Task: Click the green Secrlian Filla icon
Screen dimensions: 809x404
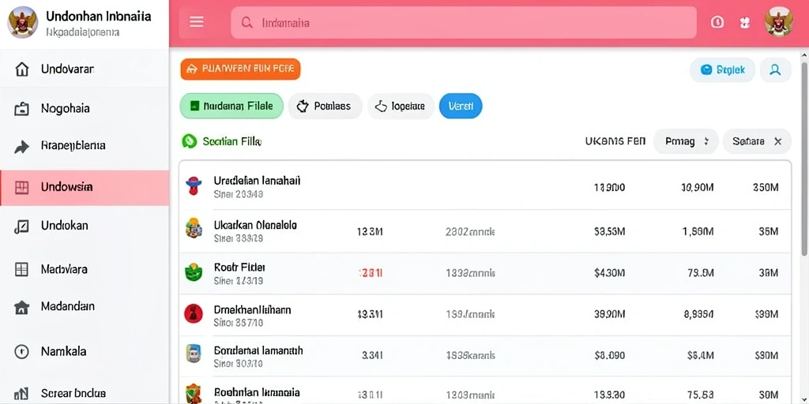Action: 190,141
